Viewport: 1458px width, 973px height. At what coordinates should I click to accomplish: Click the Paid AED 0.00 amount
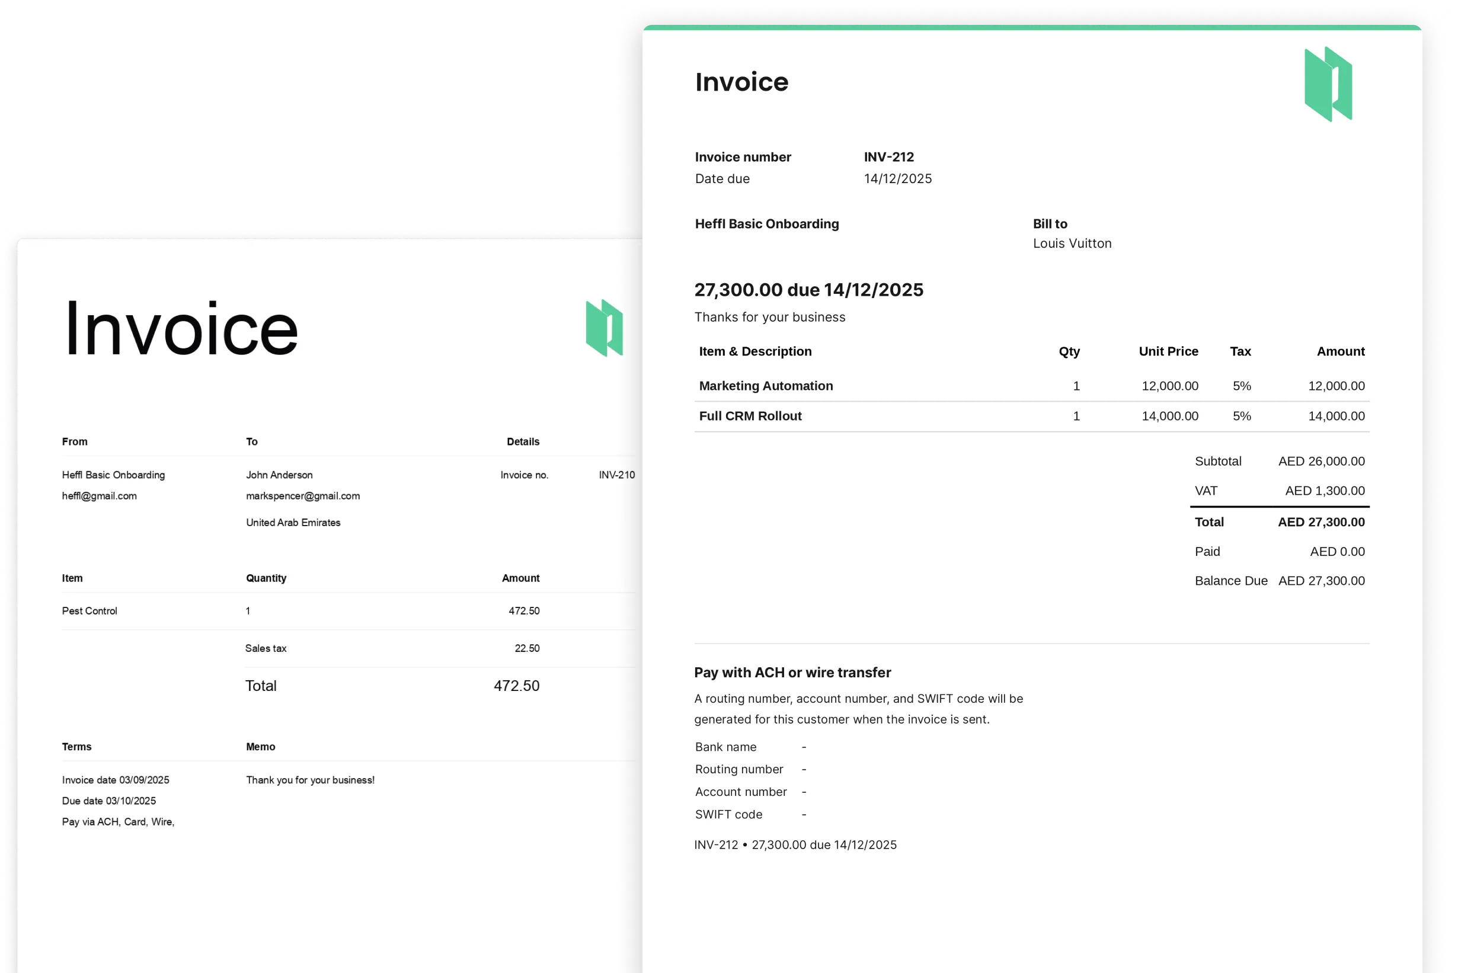pyautogui.click(x=1337, y=552)
